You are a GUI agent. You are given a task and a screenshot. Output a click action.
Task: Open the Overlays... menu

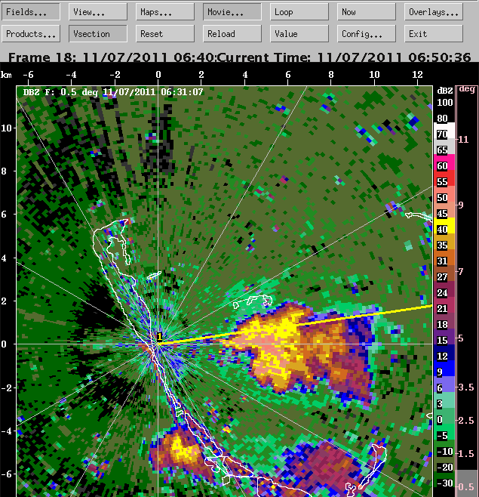tap(434, 12)
